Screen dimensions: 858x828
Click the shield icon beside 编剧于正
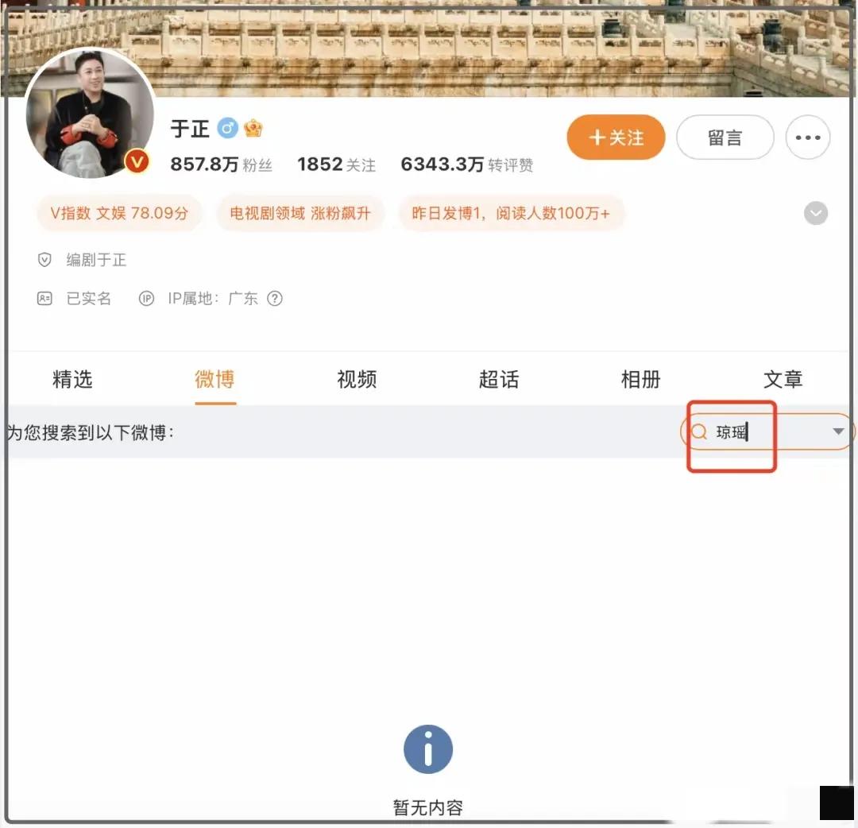pos(44,259)
